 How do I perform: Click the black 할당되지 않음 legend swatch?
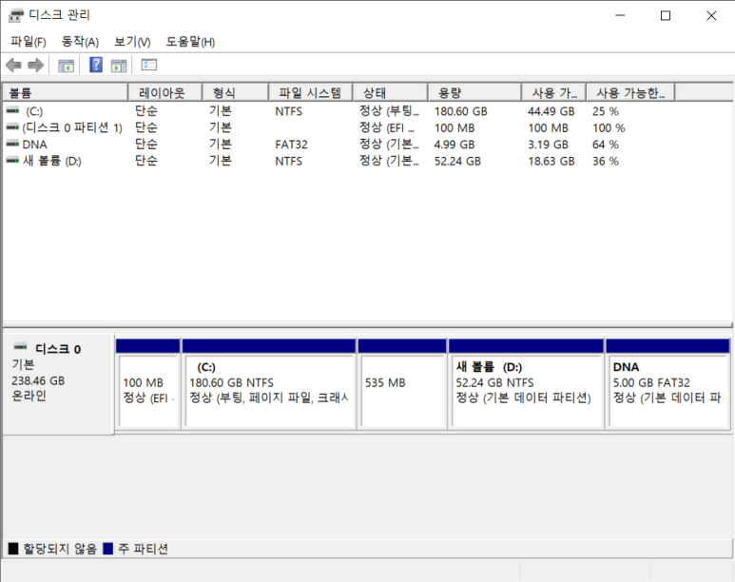click(x=13, y=548)
